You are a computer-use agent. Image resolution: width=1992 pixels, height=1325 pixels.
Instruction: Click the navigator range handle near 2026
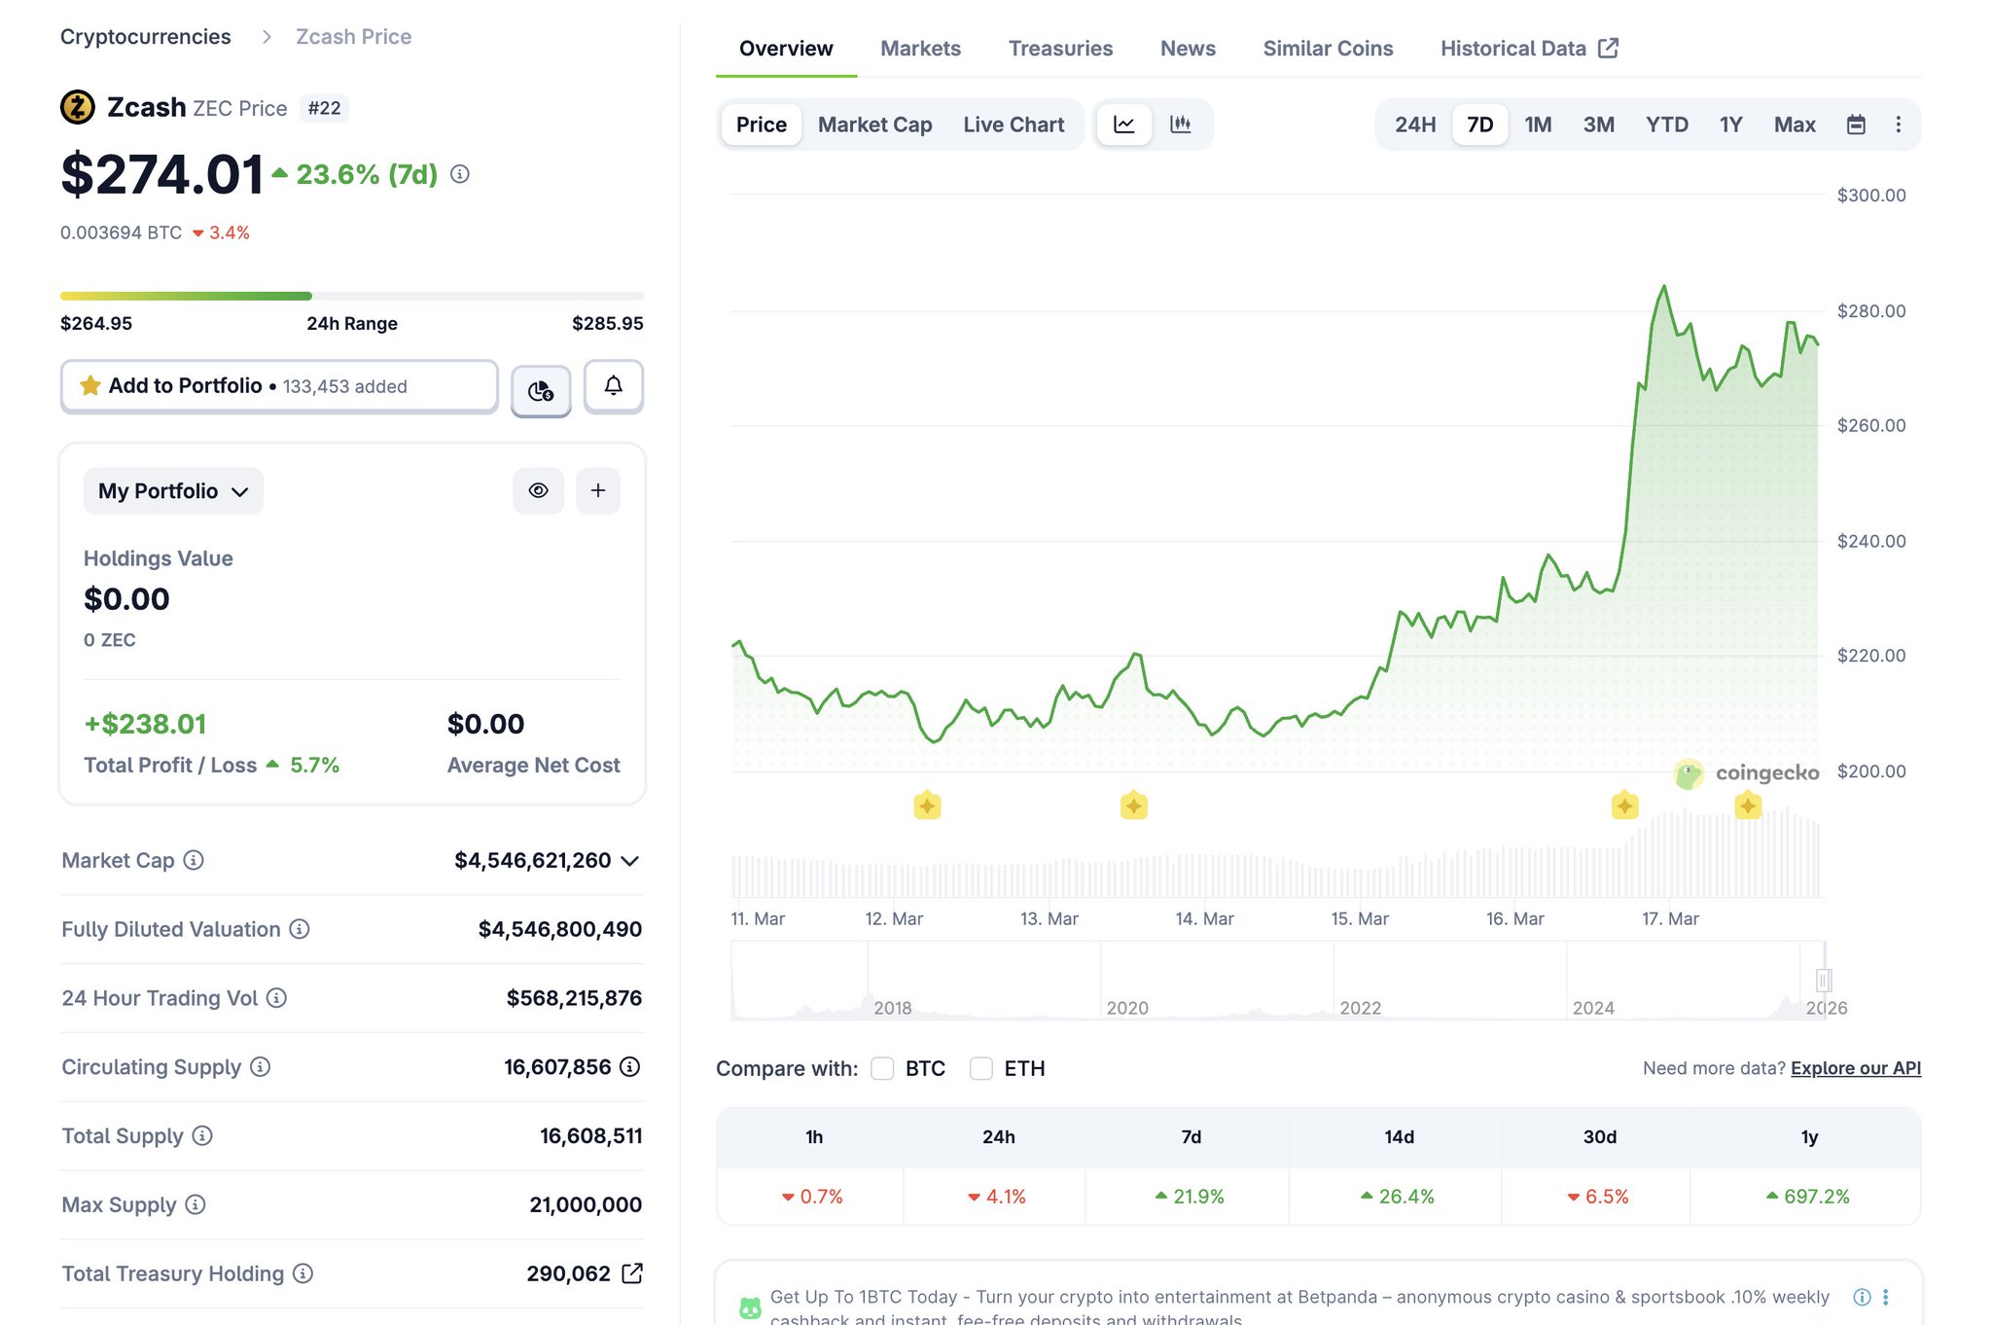[1824, 980]
